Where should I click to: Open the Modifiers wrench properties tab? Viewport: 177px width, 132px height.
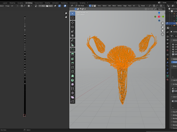click(167, 62)
